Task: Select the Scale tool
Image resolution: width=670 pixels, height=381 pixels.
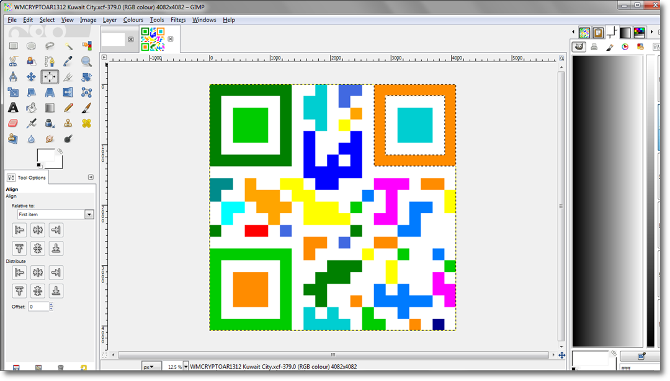Action: coord(13,92)
